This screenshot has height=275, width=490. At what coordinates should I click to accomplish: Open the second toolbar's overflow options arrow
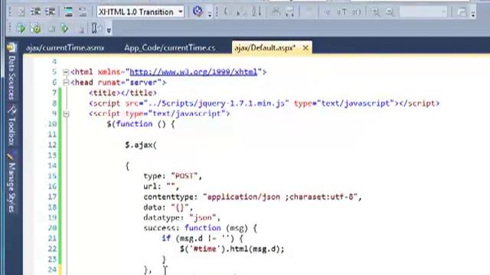click(109, 31)
